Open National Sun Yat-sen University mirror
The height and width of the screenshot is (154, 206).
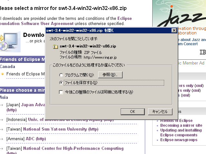(61, 129)
